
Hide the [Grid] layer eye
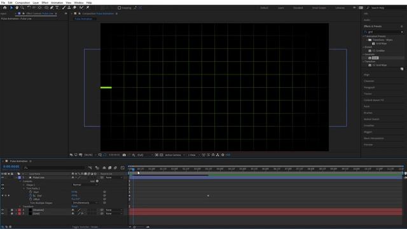[3, 214]
